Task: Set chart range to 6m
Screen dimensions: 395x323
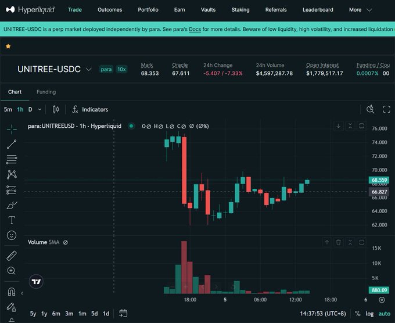Action: click(x=56, y=314)
